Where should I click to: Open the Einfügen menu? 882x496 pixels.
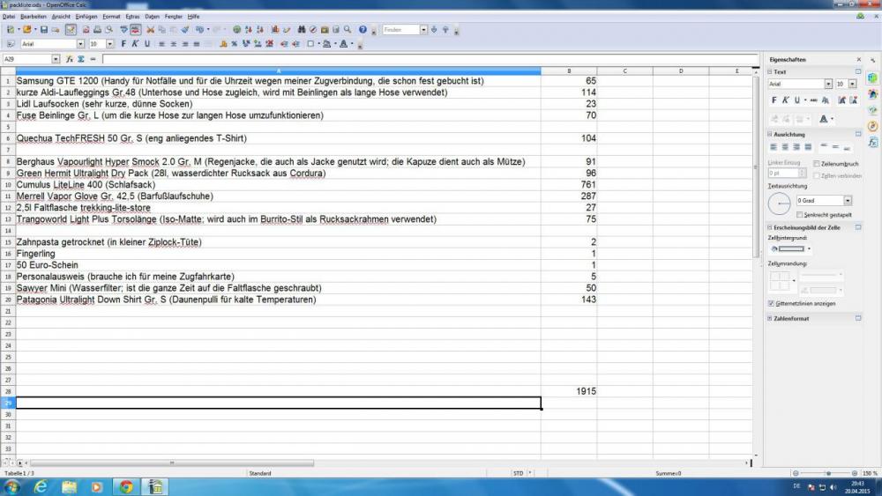coord(86,16)
